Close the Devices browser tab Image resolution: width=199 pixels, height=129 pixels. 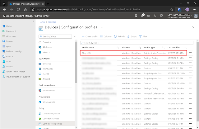43,4
